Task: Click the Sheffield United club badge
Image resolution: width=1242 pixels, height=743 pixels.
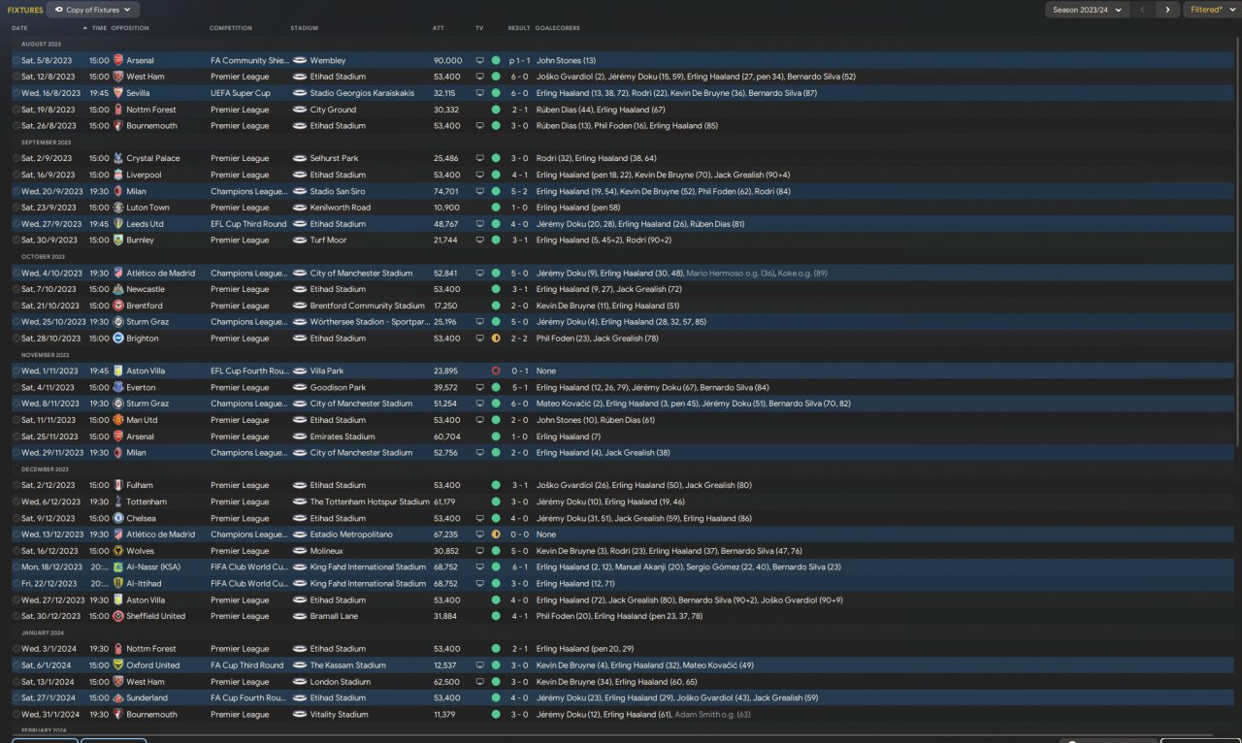Action: [x=118, y=616]
